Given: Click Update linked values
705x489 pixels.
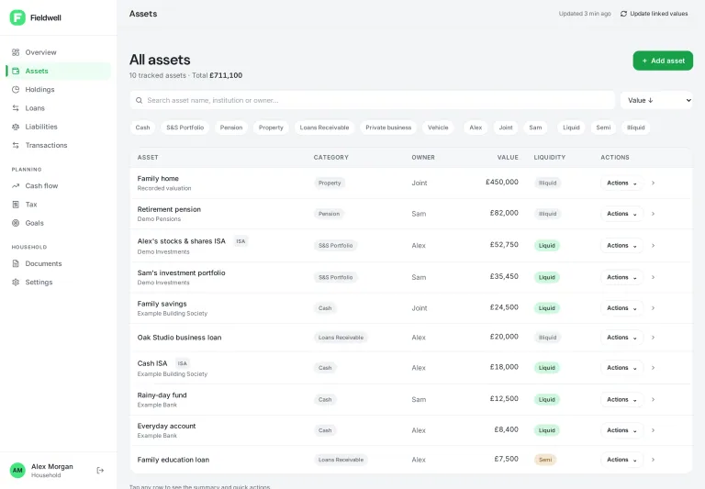Looking at the screenshot, I should pos(654,14).
